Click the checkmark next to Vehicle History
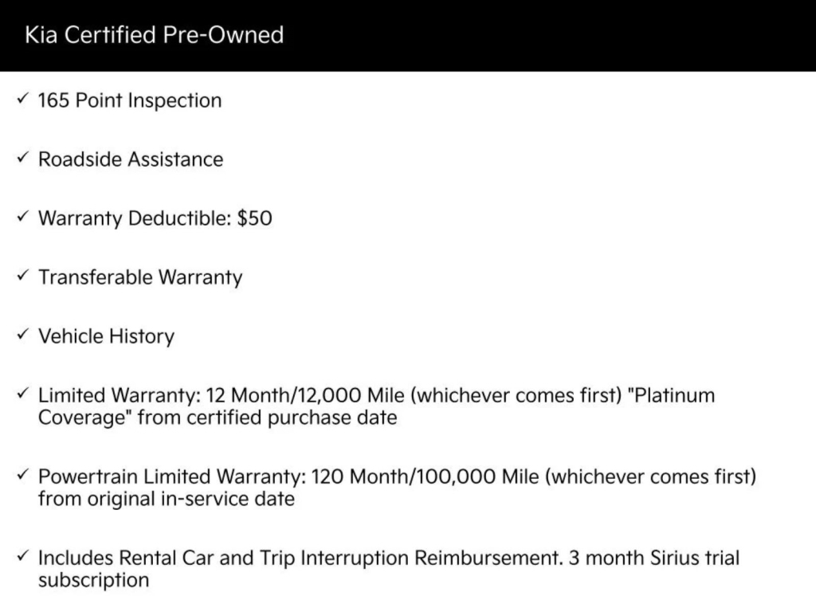Viewport: 816px width, 612px height. [x=22, y=335]
